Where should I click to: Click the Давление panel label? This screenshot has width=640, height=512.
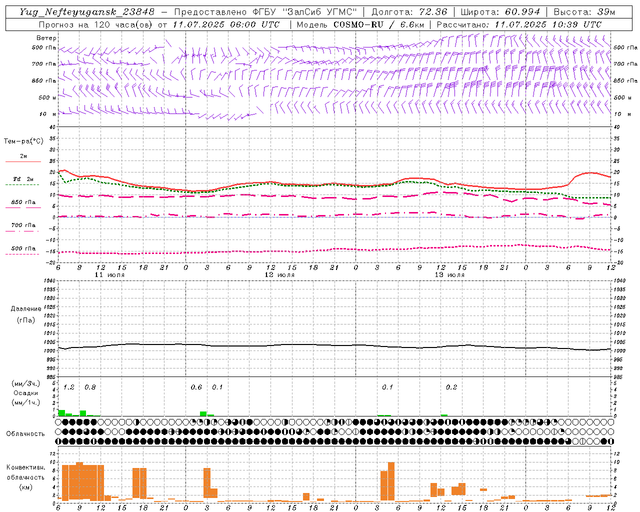coord(26,309)
